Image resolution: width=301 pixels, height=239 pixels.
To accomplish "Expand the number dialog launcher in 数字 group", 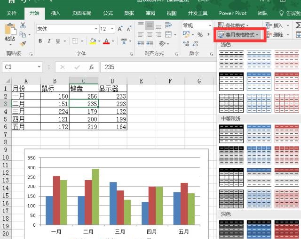I will pyautogui.click(x=212, y=54).
